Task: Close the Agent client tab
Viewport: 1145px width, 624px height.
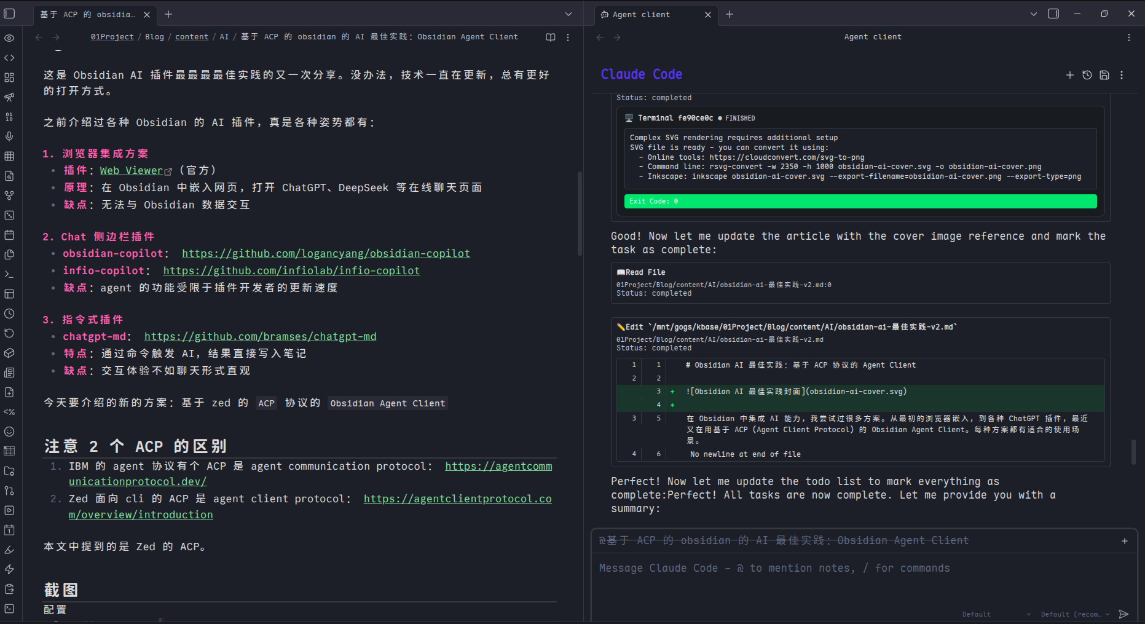Action: coord(708,15)
